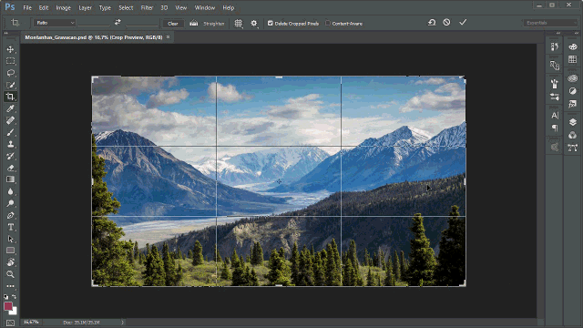This screenshot has width=583, height=328.
Task: Select the History Brush tool
Action: point(10,156)
